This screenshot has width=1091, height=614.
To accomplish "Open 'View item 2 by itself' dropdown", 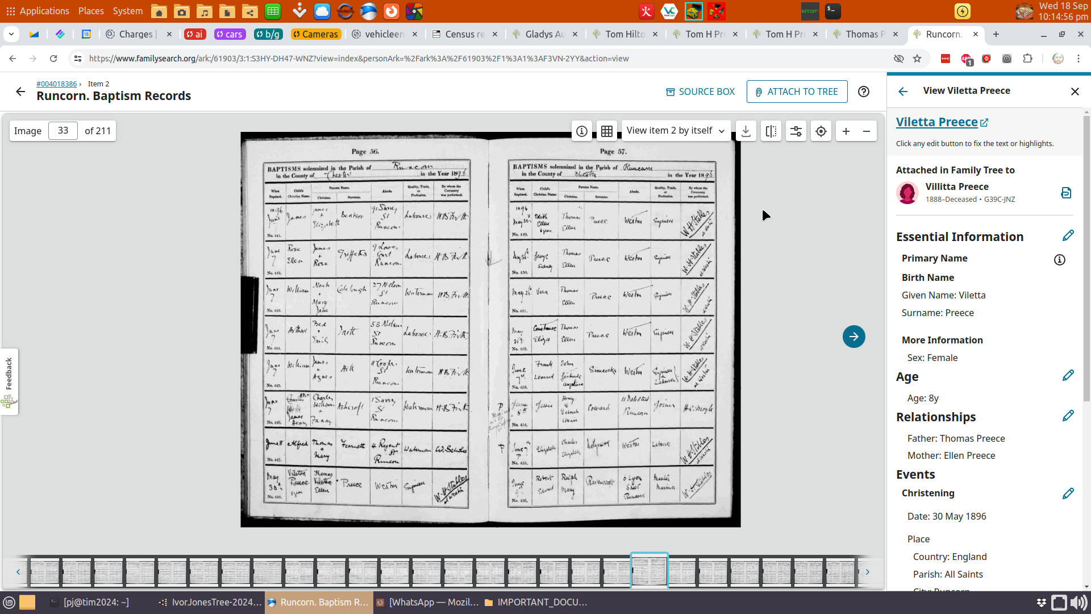I will pyautogui.click(x=675, y=131).
